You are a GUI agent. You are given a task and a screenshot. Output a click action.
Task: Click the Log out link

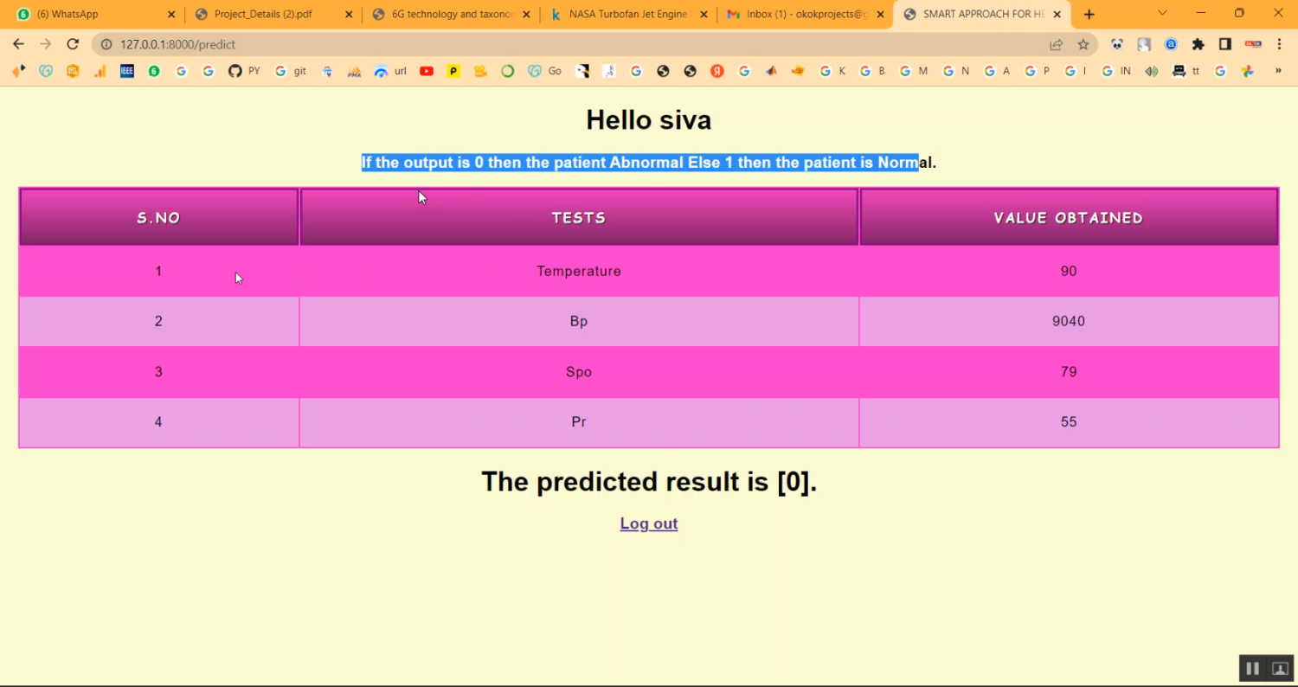tap(648, 523)
